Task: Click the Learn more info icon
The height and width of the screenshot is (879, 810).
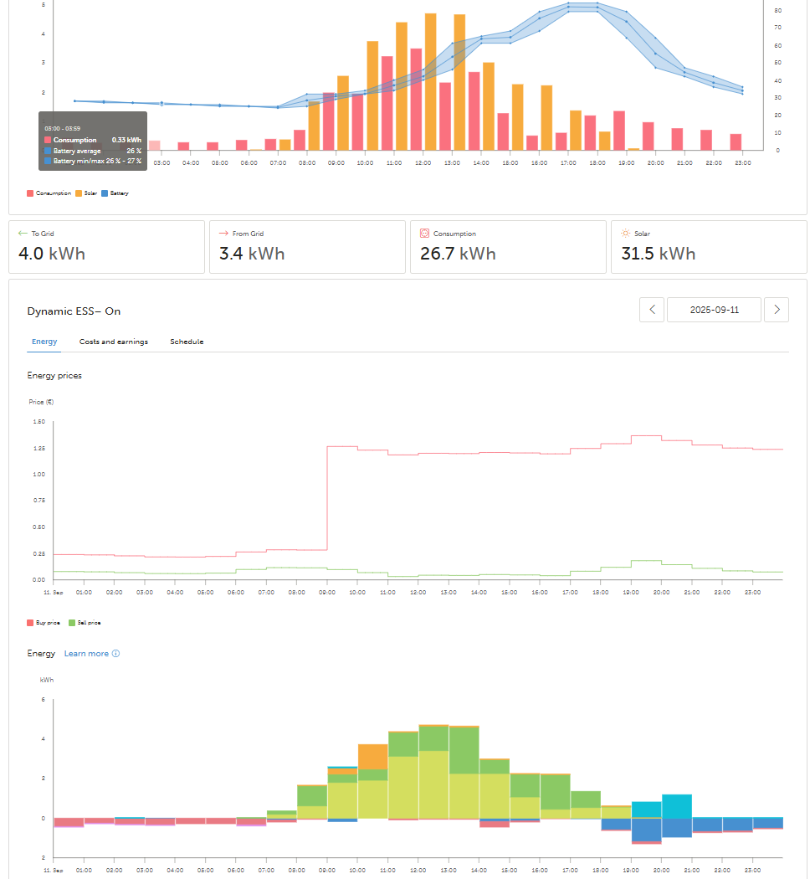Action: tap(116, 654)
